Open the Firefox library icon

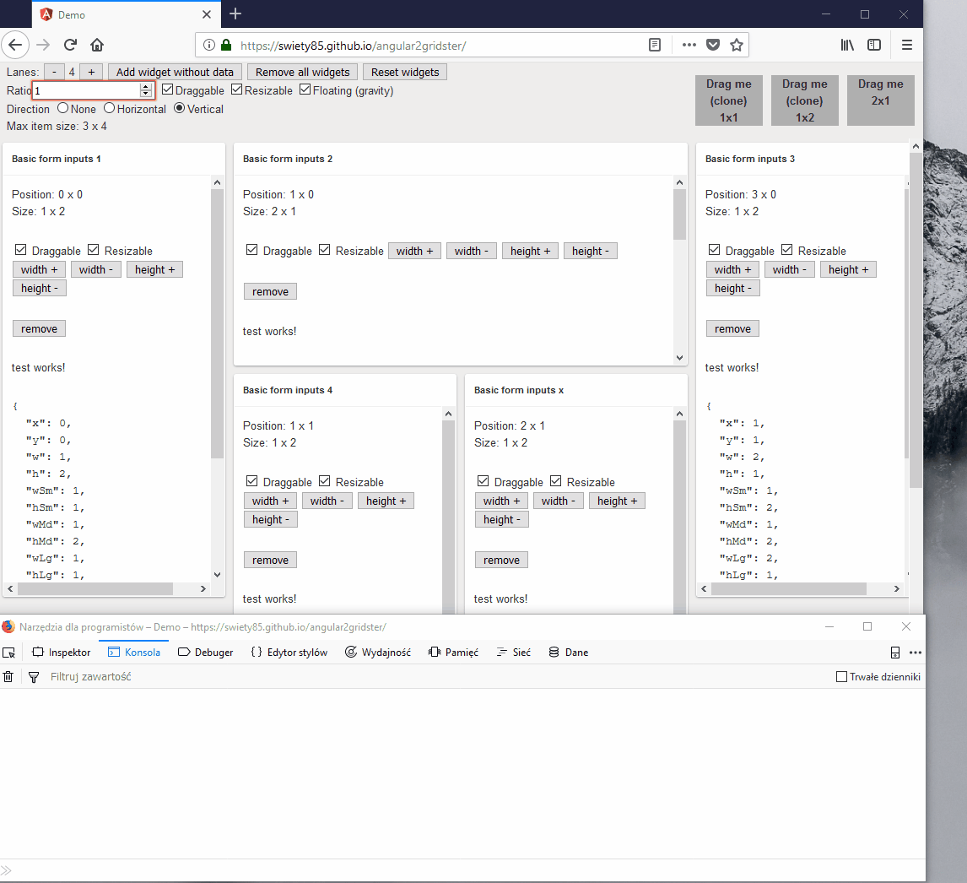847,45
